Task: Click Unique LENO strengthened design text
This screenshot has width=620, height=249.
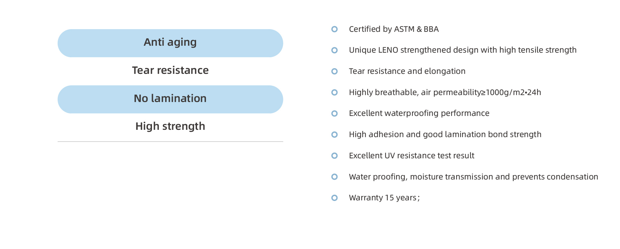Action: pyautogui.click(x=462, y=50)
